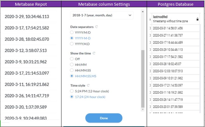Click Metabase row 2020-3-29, 10:34:46.113
205x127 pixels.
tap(27, 17)
